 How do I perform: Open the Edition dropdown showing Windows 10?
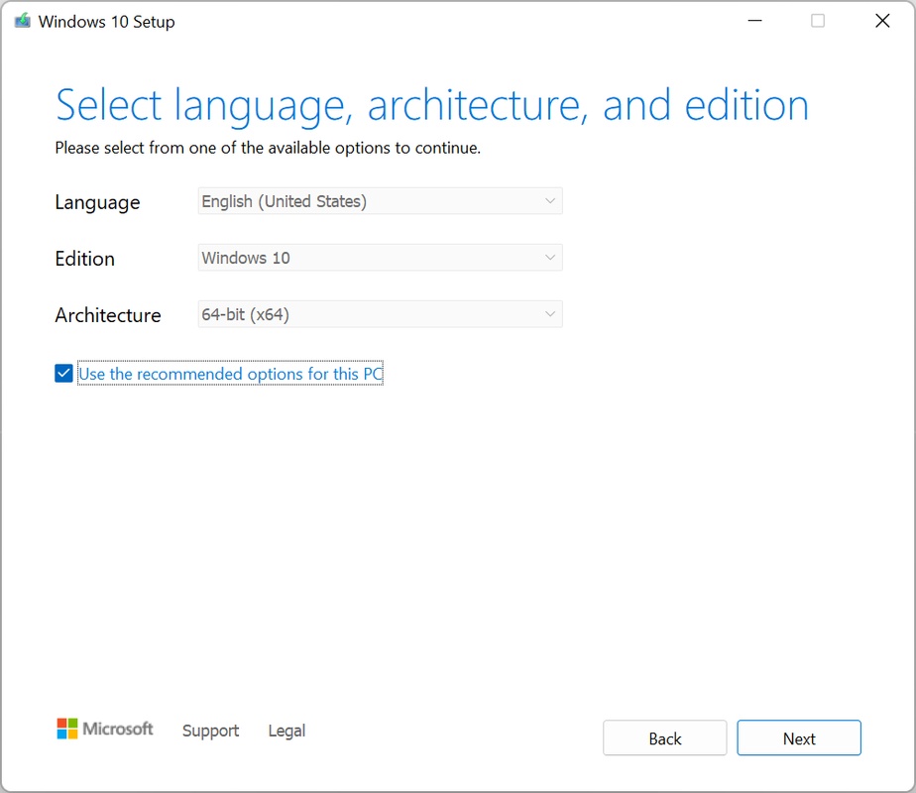(x=380, y=258)
